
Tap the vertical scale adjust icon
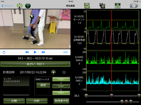[118, 6]
